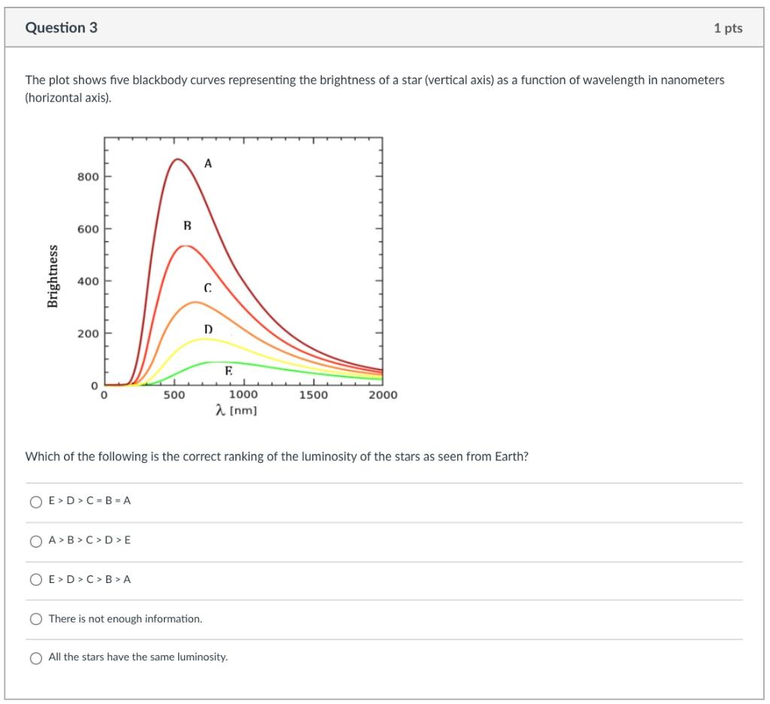
Task: Select the radio button for A > B > C > D > E
Action: click(35, 540)
